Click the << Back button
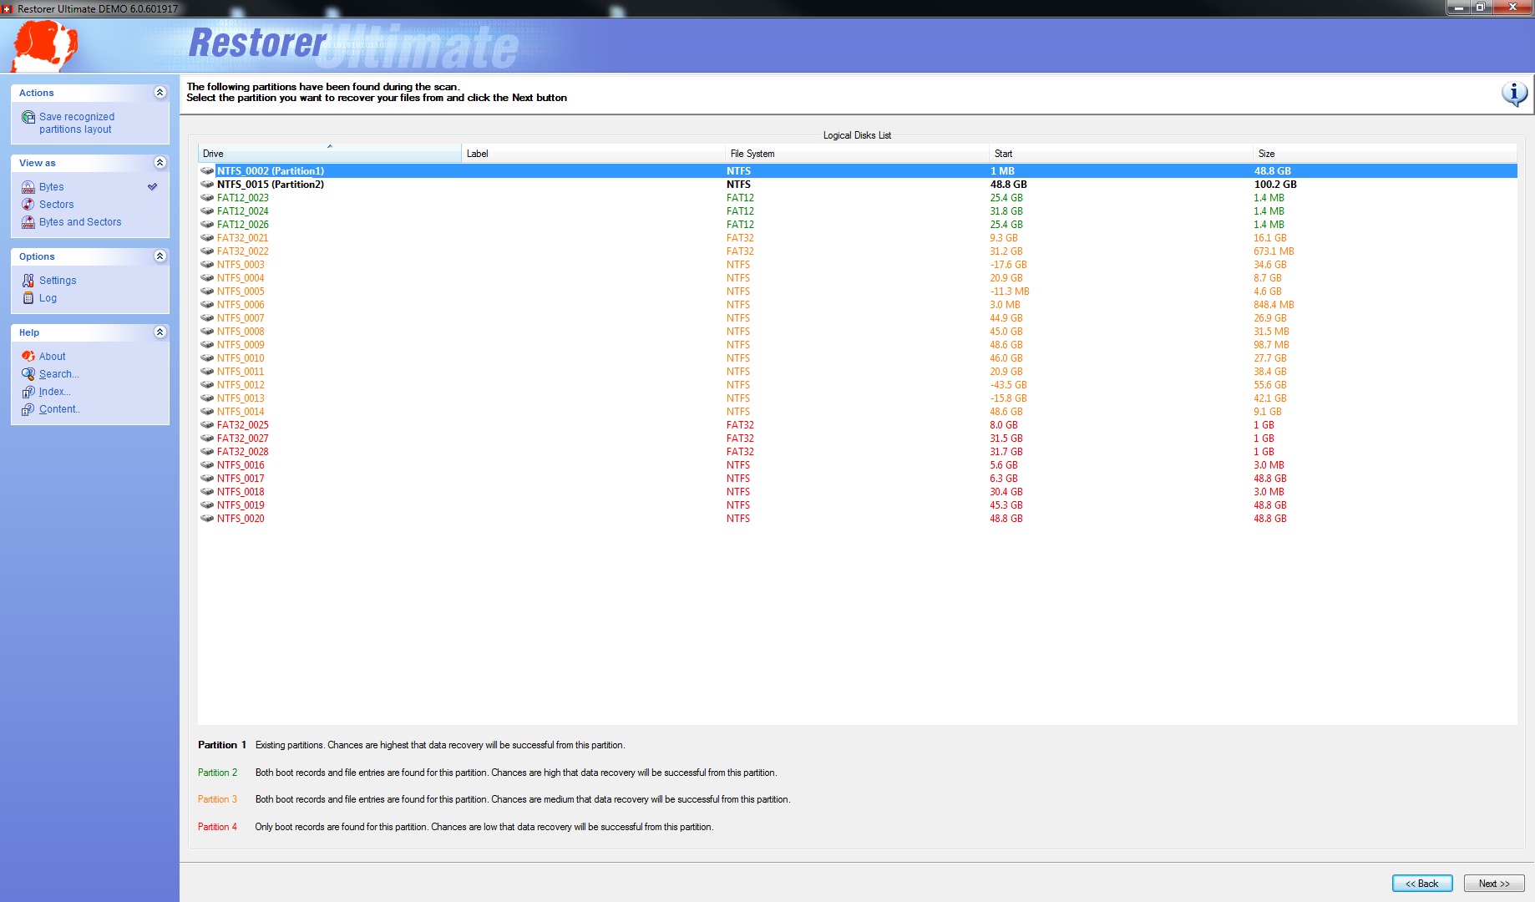 click(x=1422, y=884)
